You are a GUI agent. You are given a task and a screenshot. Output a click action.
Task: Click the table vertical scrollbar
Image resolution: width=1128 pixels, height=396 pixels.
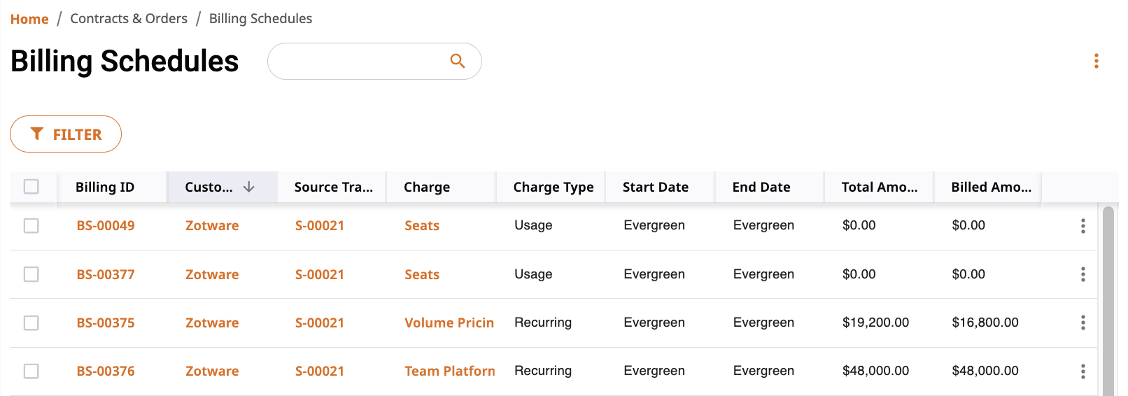pos(1108,301)
